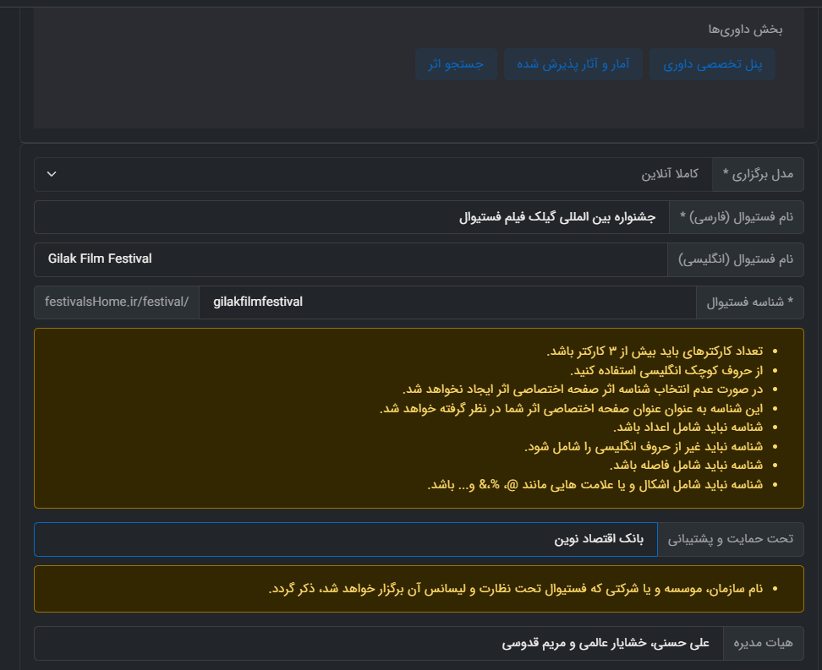The image size is (822, 670).
Task: Expand the مدل برگزاری dropdown chevron
Action: point(52,174)
